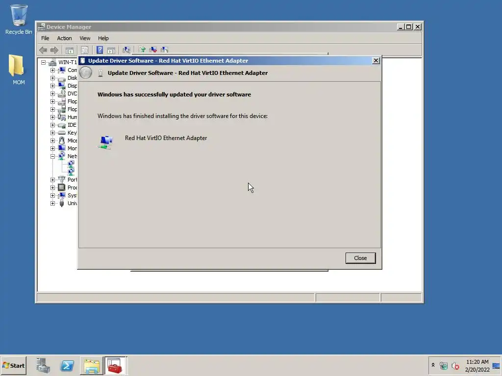Open the Start menu
Viewport: 502px width, 376px height.
pyautogui.click(x=13, y=365)
